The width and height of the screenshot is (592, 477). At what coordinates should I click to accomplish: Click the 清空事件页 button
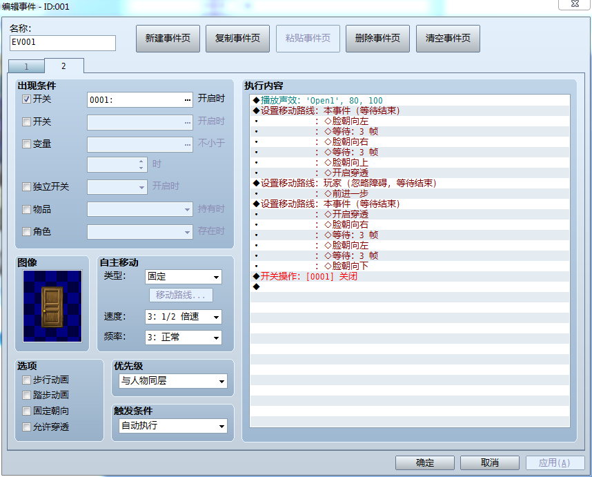[x=448, y=39]
